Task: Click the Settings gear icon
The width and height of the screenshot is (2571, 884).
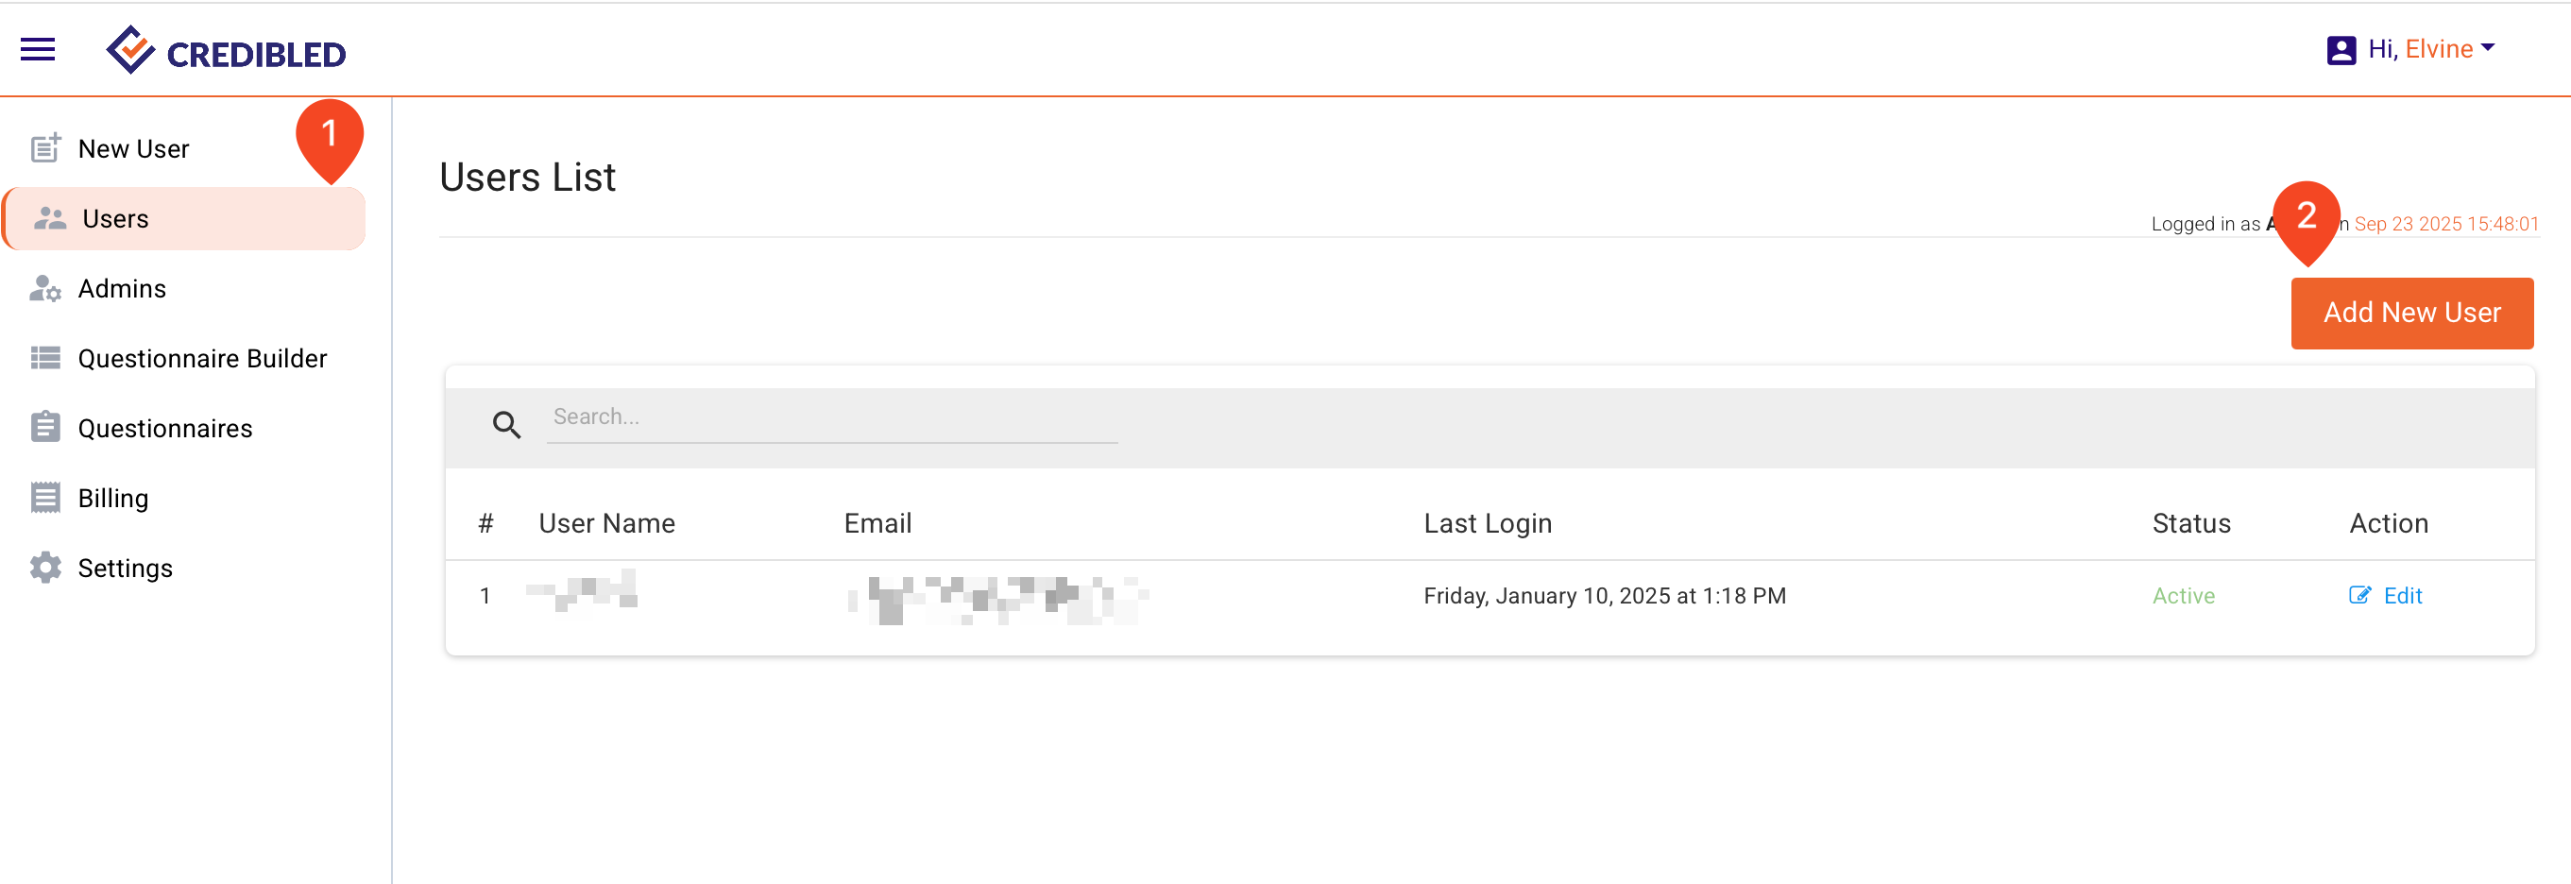Action: pyautogui.click(x=45, y=568)
